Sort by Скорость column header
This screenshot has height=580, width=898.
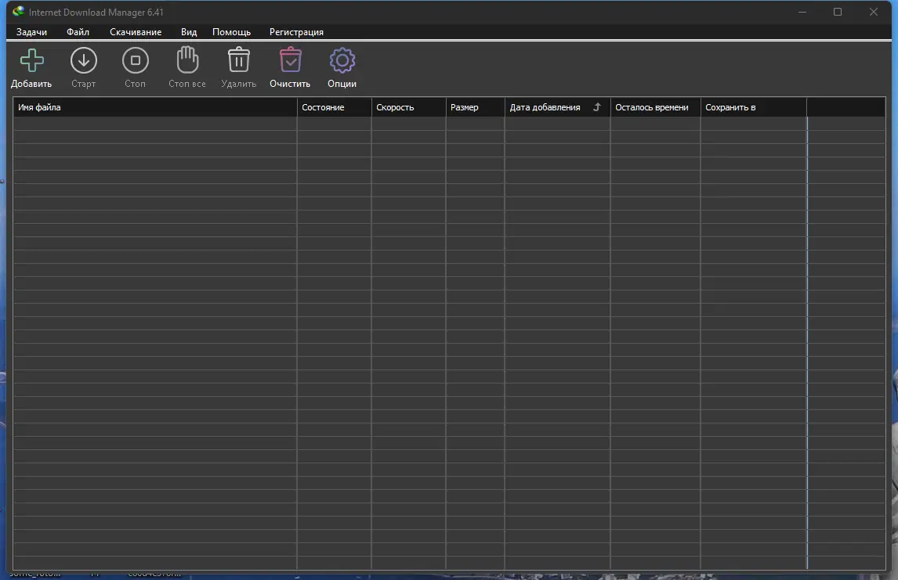(409, 107)
